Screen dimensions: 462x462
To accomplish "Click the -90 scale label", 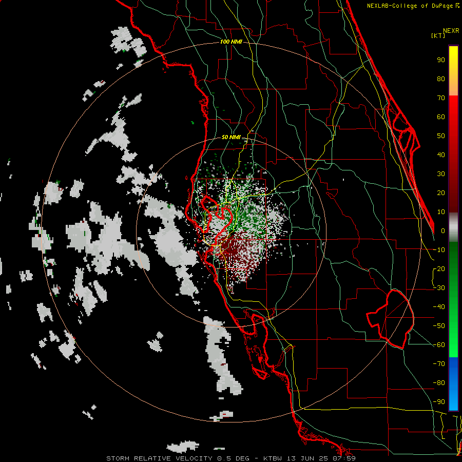I will click(x=439, y=402).
